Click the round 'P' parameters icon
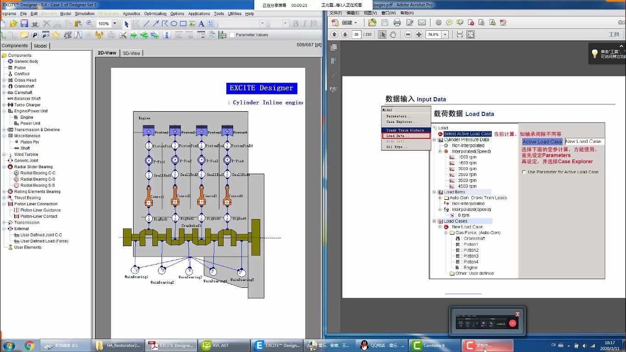The height and width of the screenshot is (352, 626). pyautogui.click(x=35, y=35)
